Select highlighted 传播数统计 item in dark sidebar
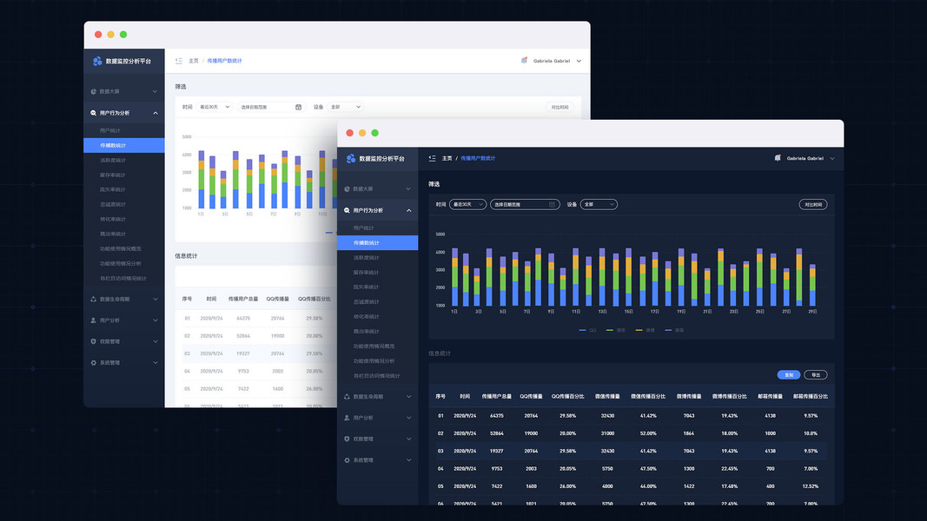Viewport: 927px width, 521px height. (377, 243)
